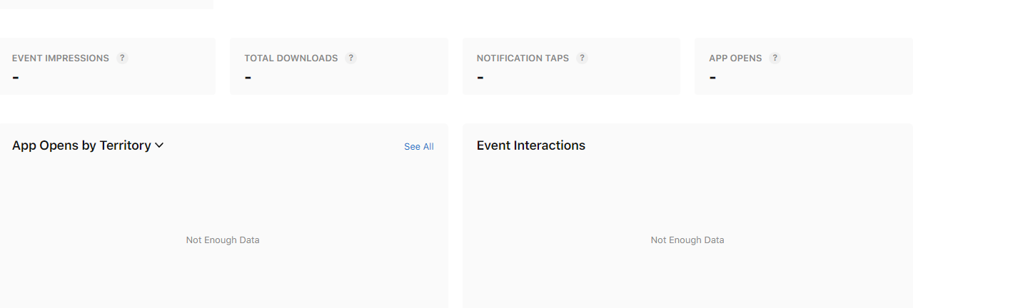This screenshot has width=1013, height=308.
Task: Show help for the App Opens metric
Action: [775, 58]
